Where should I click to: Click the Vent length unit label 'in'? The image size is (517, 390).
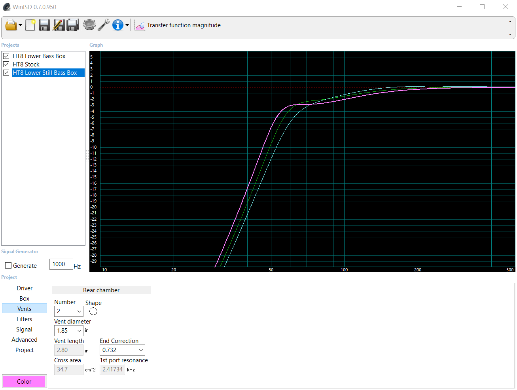(87, 351)
